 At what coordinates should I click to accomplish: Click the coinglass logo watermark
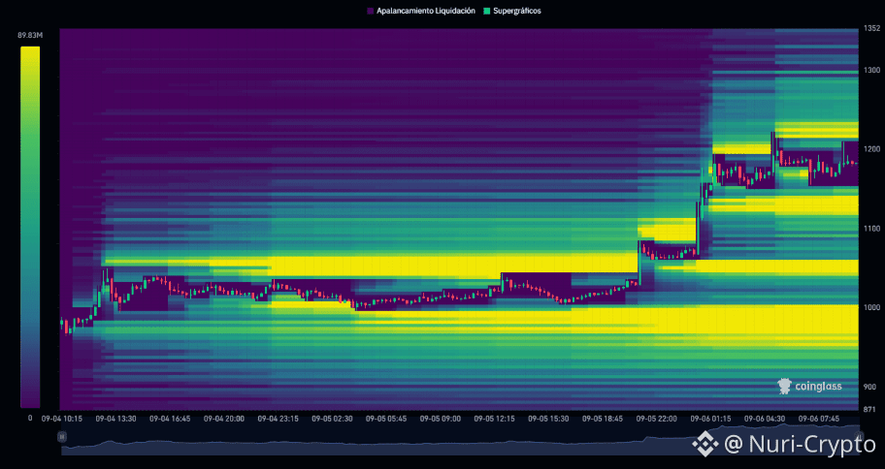[809, 386]
